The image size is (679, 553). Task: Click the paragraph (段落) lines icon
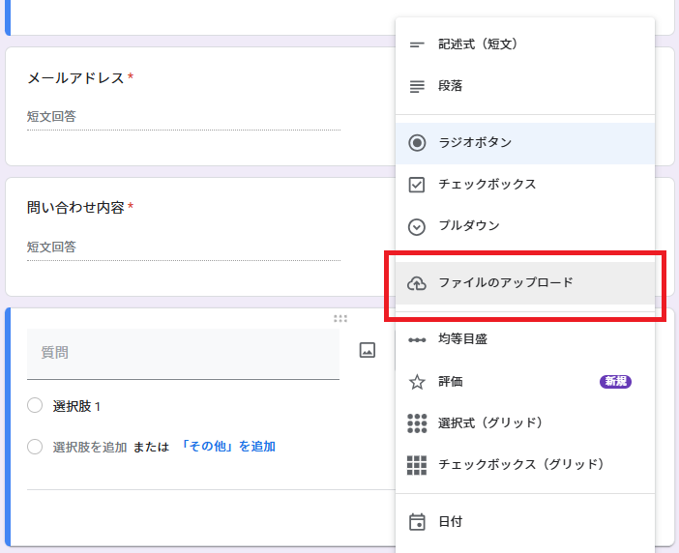417,86
